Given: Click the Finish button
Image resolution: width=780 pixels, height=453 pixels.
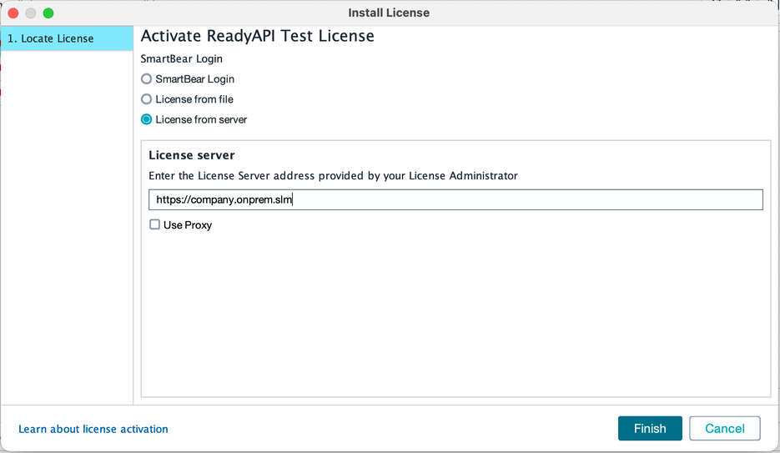Looking at the screenshot, I should click(650, 429).
